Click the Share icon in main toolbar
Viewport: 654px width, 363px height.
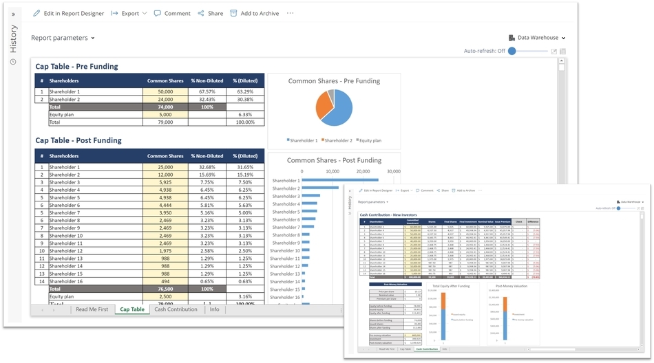point(201,13)
